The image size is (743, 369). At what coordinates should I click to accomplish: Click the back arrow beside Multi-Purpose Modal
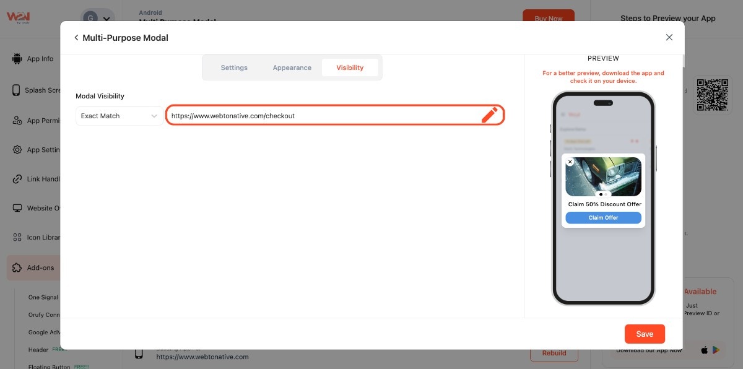coord(76,38)
